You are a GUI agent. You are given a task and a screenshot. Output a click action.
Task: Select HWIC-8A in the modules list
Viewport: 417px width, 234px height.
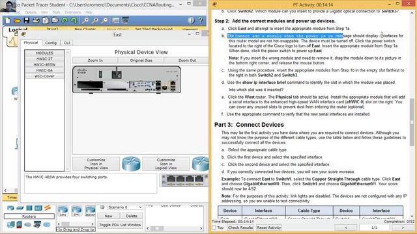pos(44,70)
